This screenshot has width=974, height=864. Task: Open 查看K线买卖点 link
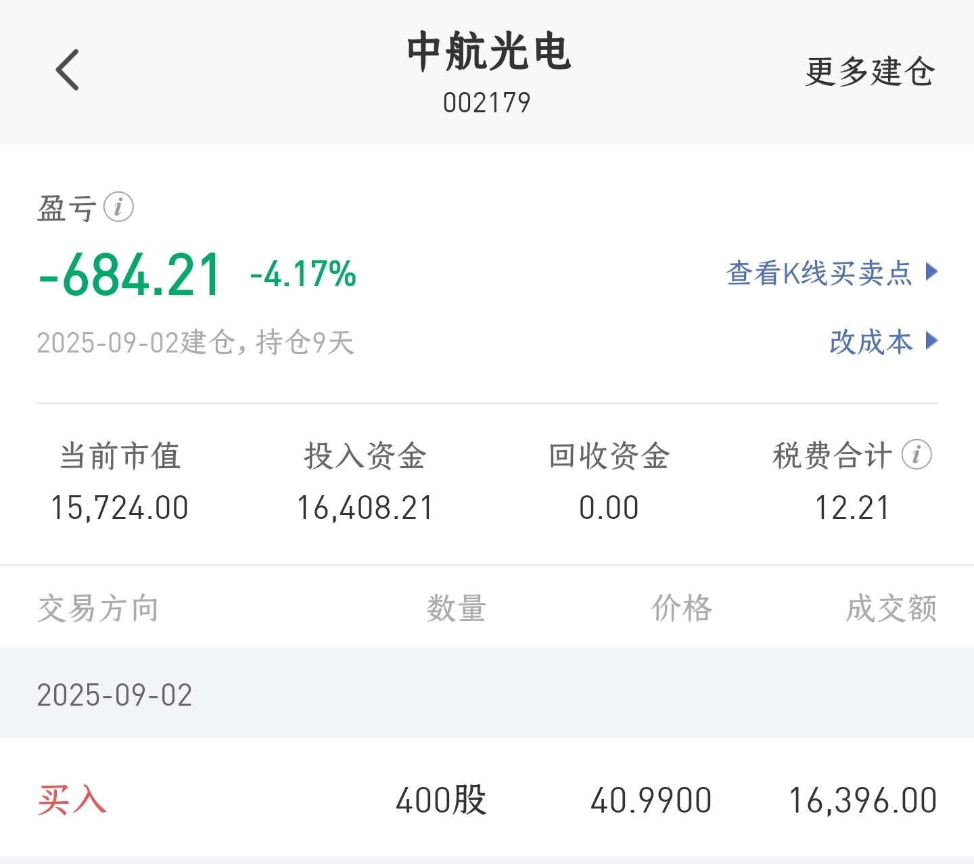click(820, 273)
